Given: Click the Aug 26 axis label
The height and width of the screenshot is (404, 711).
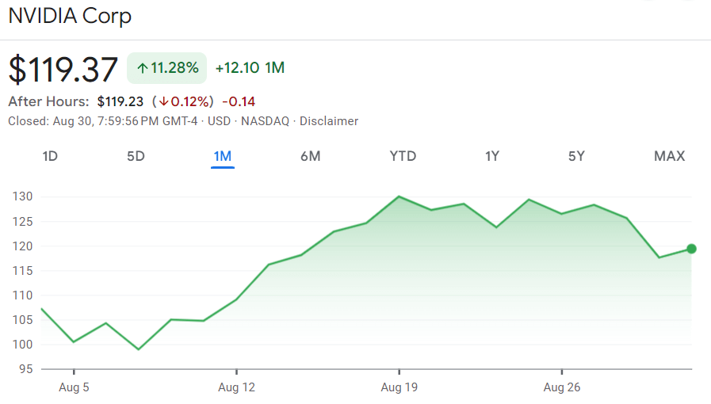Looking at the screenshot, I should (562, 387).
